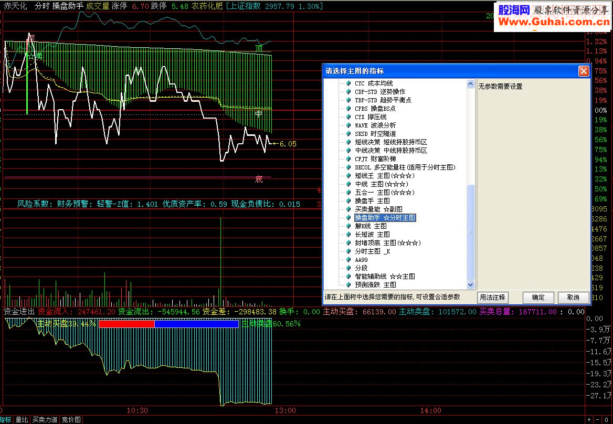Select the CYC 成本均线 indicator icon
The width and height of the screenshot is (613, 424).
pos(348,83)
